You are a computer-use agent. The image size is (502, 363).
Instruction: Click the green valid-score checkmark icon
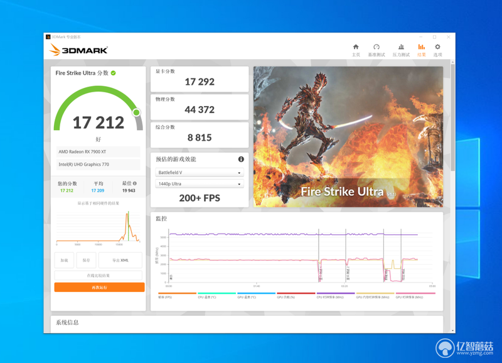(x=114, y=73)
